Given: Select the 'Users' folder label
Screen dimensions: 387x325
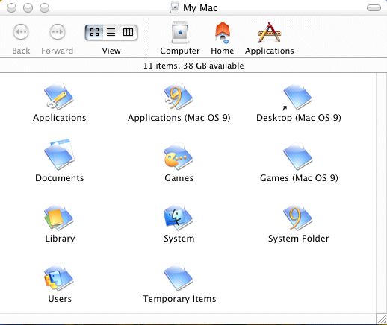Looking at the screenshot, I should click(x=60, y=299).
